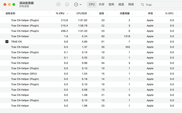Screen dimensions: 182x113
Task: Click the thread count 51
Action: [x=103, y=42]
